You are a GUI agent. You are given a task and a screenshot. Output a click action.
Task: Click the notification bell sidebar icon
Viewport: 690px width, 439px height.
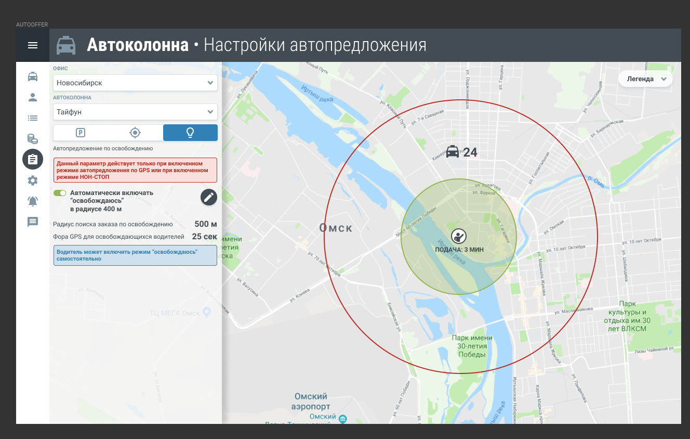[x=33, y=201]
